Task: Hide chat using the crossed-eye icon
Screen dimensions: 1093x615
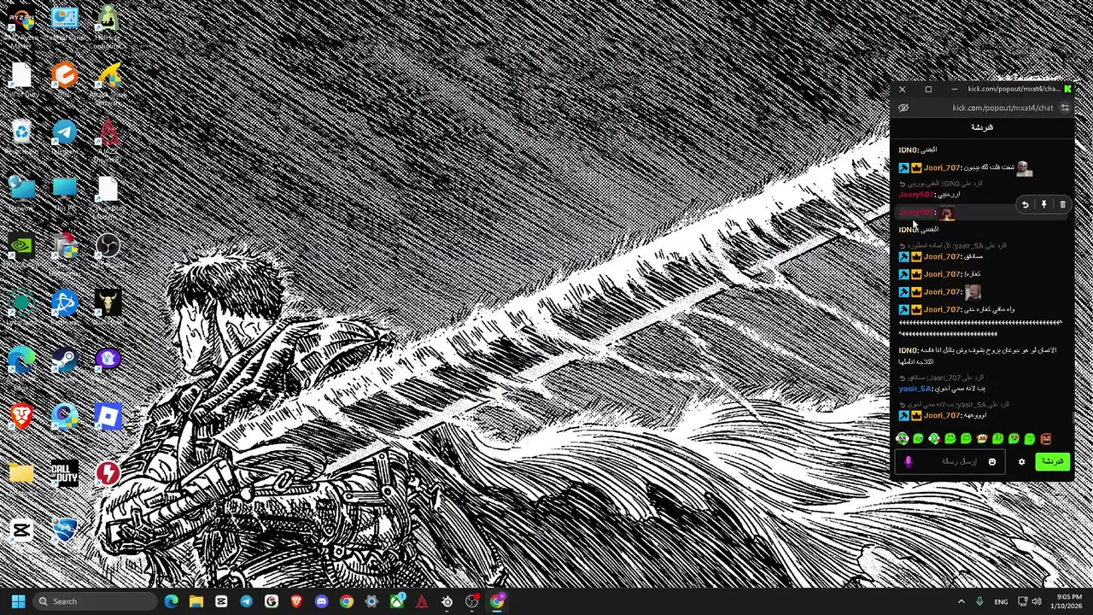Action: click(903, 108)
